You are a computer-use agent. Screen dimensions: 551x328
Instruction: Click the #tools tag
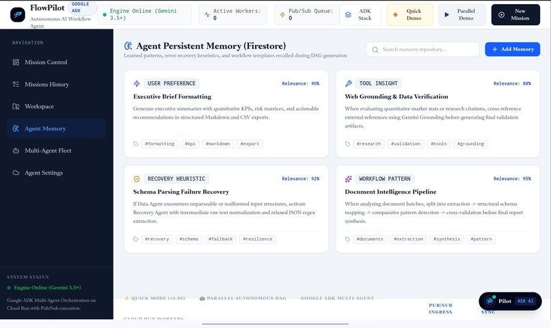(439, 144)
